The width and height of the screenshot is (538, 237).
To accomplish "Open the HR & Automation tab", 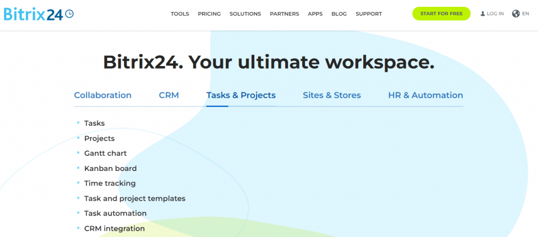I will tap(426, 95).
